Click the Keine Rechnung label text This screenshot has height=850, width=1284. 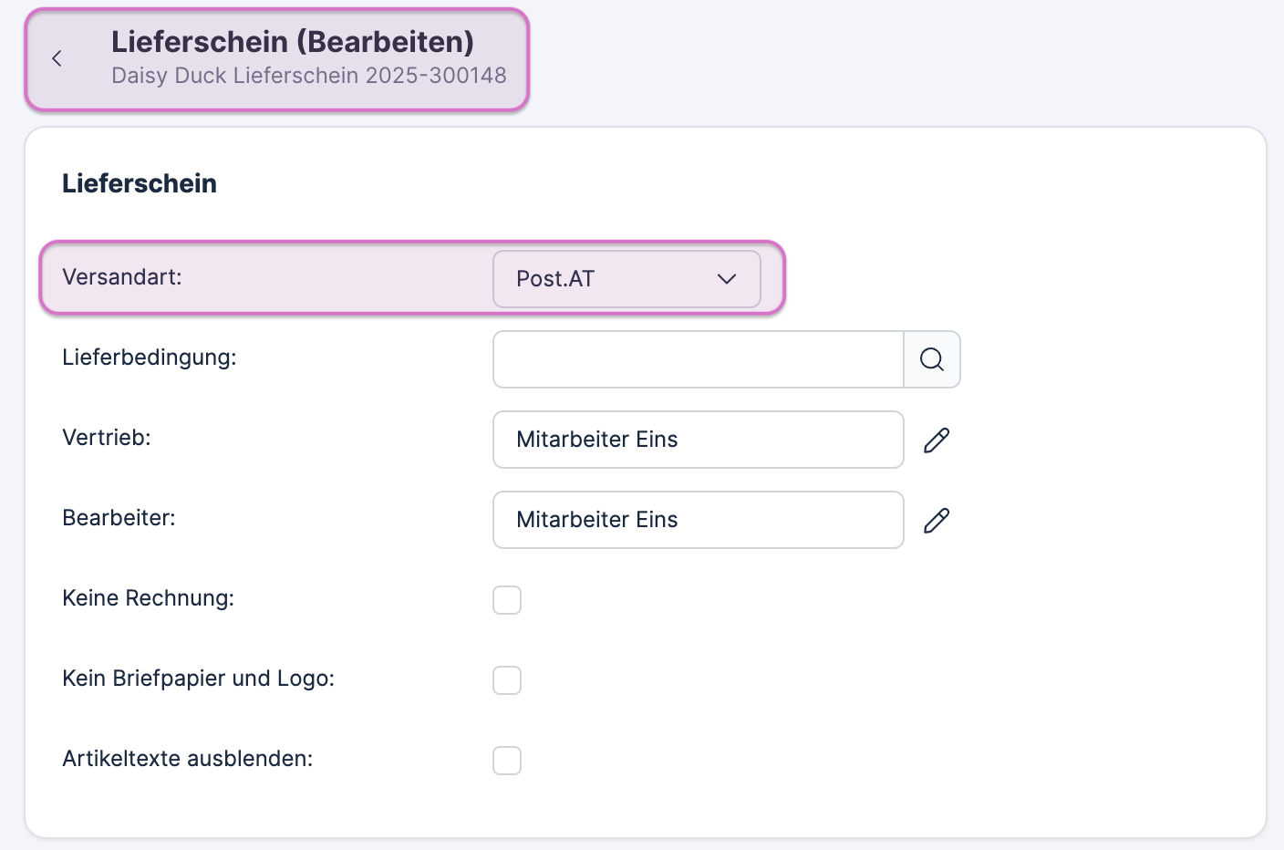pyautogui.click(x=148, y=598)
